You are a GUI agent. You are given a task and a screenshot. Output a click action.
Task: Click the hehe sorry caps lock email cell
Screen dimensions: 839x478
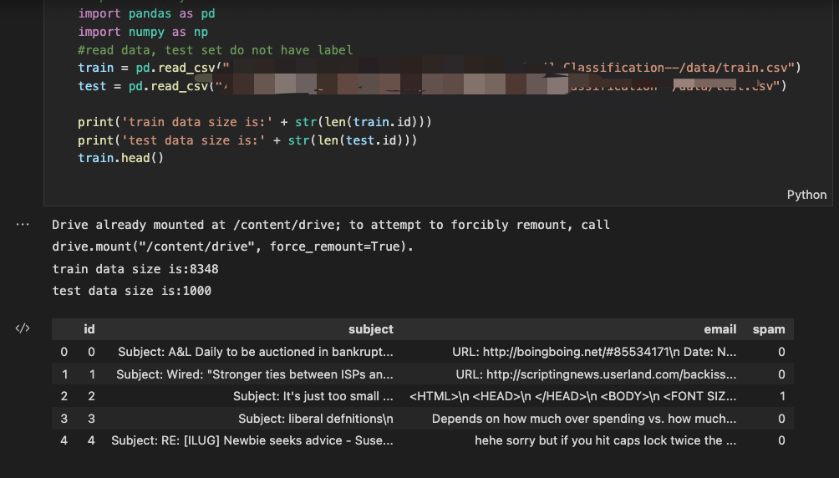pyautogui.click(x=605, y=440)
